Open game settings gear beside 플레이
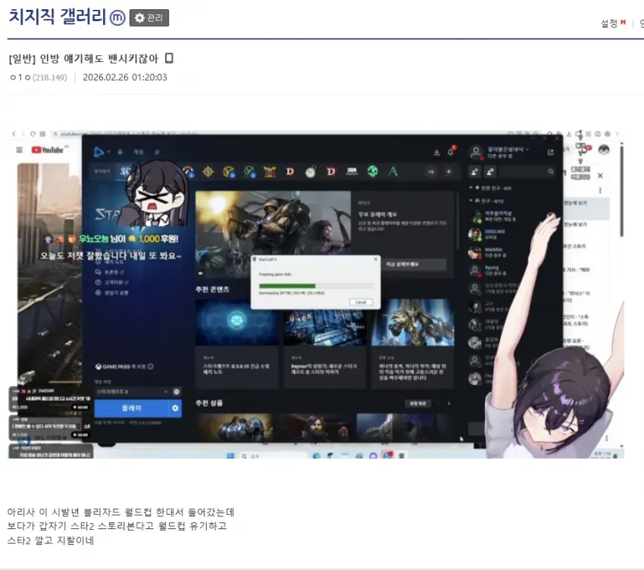Screen dimensions: 644x570 click(x=175, y=408)
